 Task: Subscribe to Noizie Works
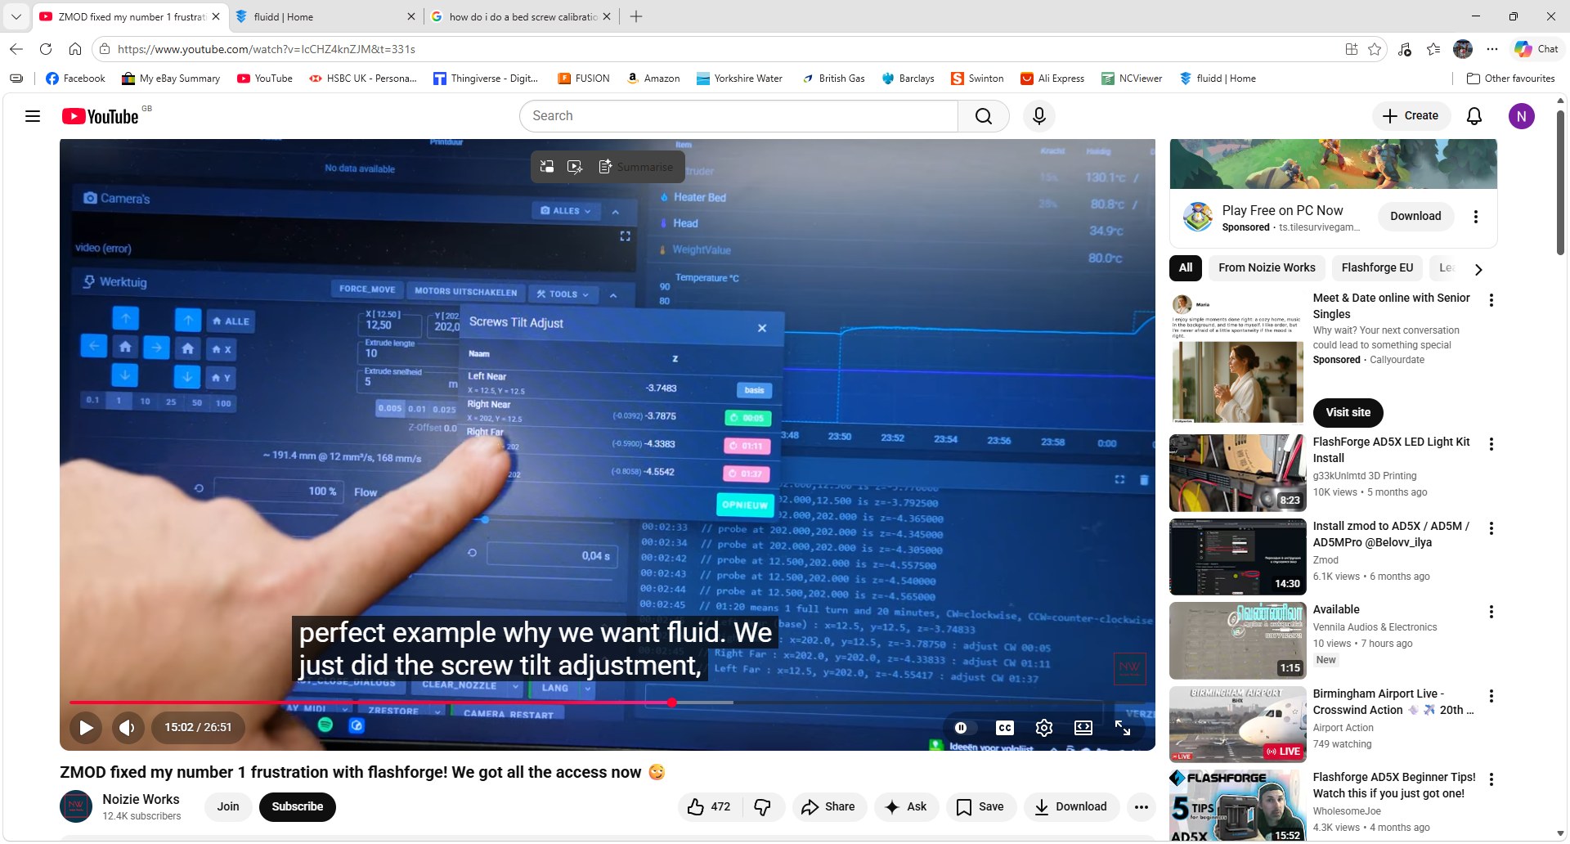click(x=298, y=807)
